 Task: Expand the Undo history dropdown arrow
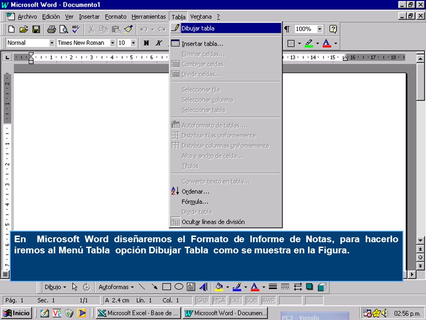tap(153, 29)
